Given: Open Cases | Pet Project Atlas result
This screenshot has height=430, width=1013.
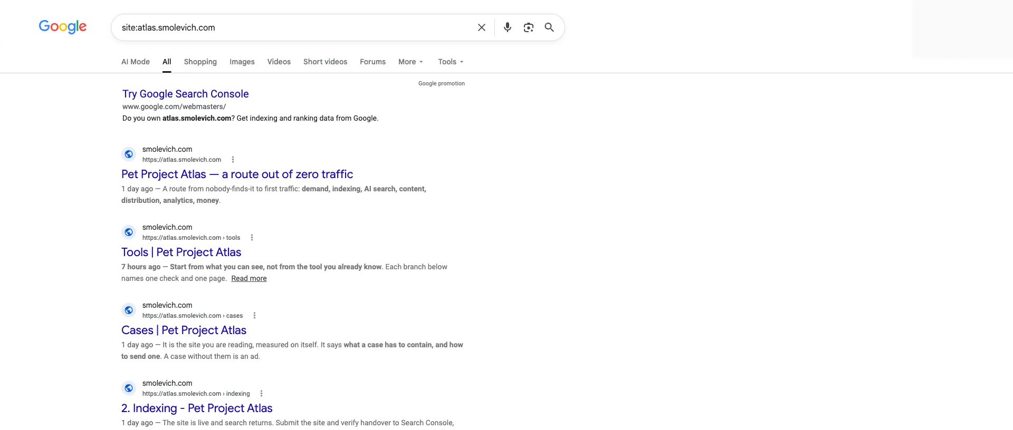Looking at the screenshot, I should coord(184,330).
